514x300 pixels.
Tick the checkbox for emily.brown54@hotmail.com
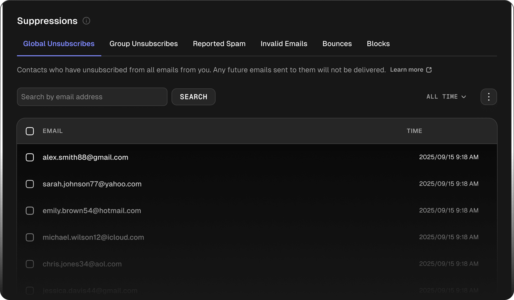coord(30,211)
